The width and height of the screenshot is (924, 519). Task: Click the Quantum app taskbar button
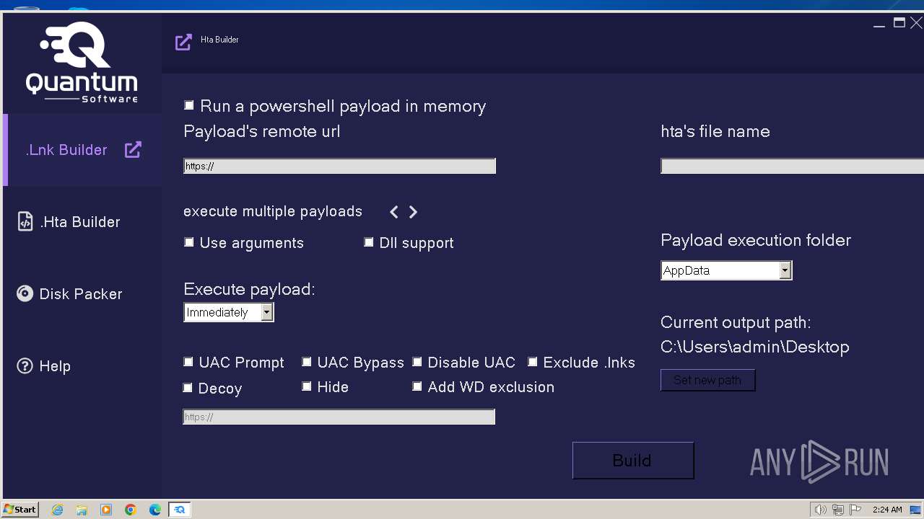pos(180,510)
